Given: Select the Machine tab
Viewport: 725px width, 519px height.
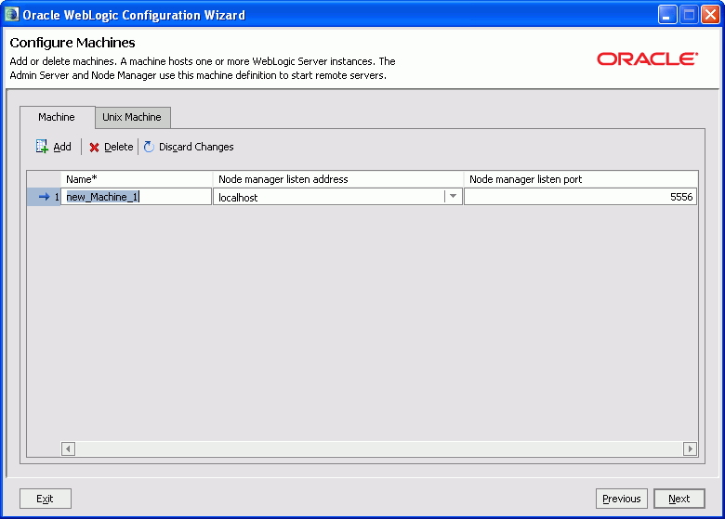Looking at the screenshot, I should tap(57, 117).
